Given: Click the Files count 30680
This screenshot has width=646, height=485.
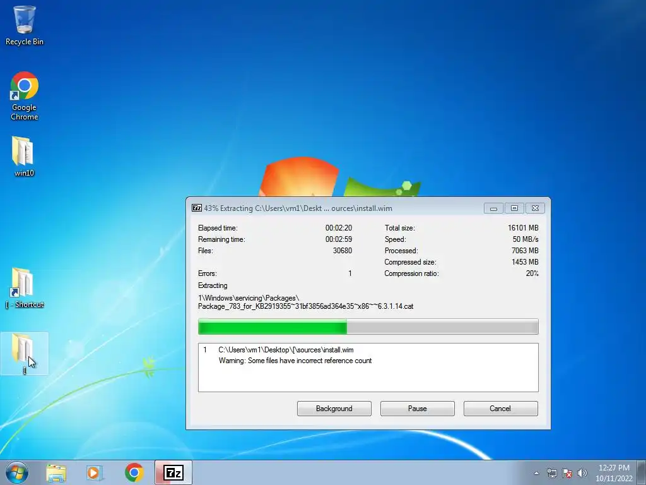Looking at the screenshot, I should 343,251.
